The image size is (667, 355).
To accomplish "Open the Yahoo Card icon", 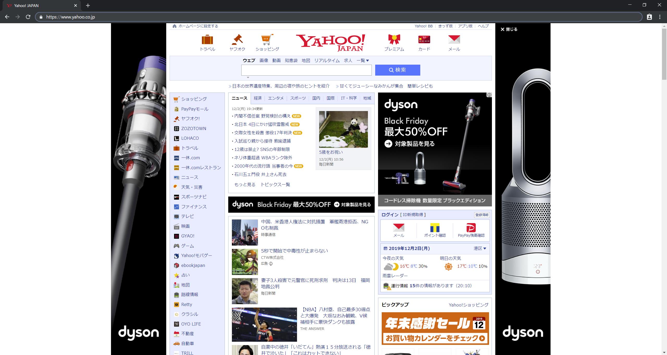I will click(x=424, y=40).
